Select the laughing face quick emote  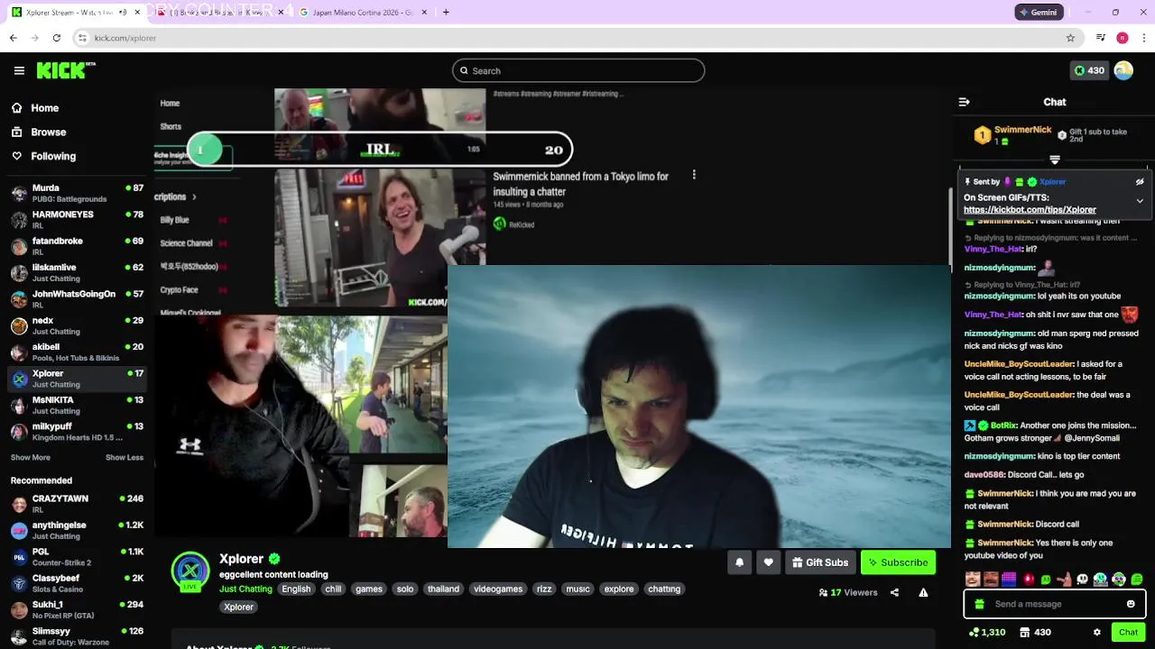click(x=973, y=580)
